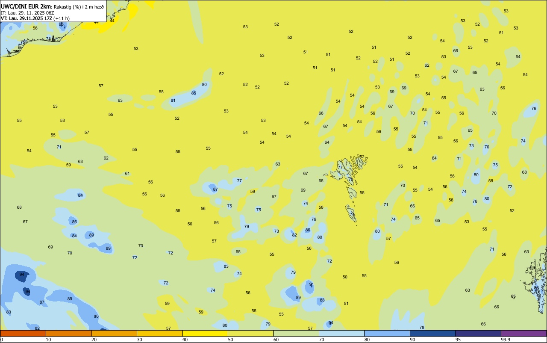Image resolution: width=547 pixels, height=343 pixels.
Task: Click the map humidity value 91
Action: 312,284
